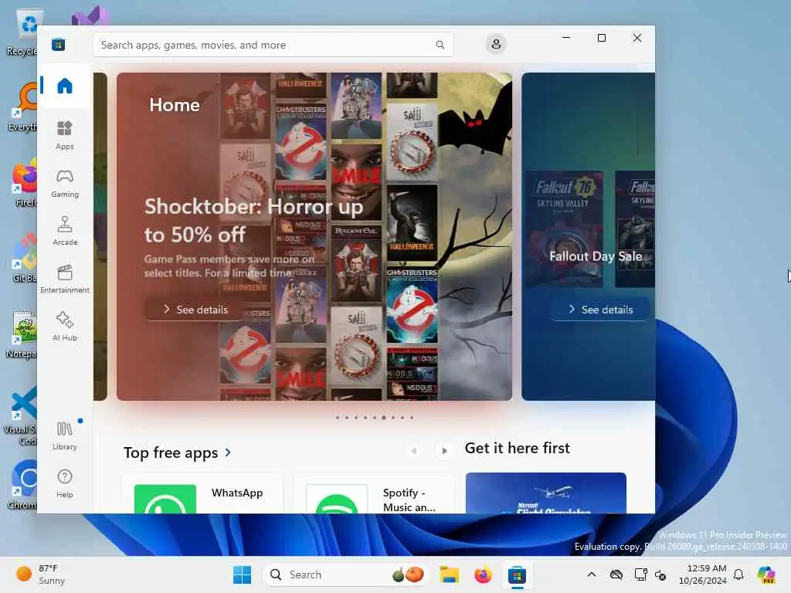Open File Explorer from taskbar
This screenshot has width=791, height=593.
tap(449, 574)
